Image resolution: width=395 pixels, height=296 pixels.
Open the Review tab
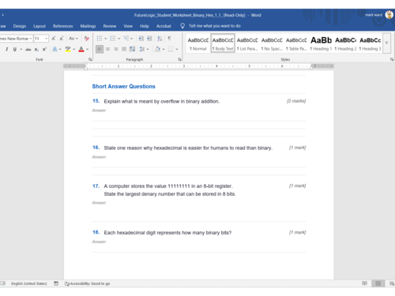(x=110, y=26)
